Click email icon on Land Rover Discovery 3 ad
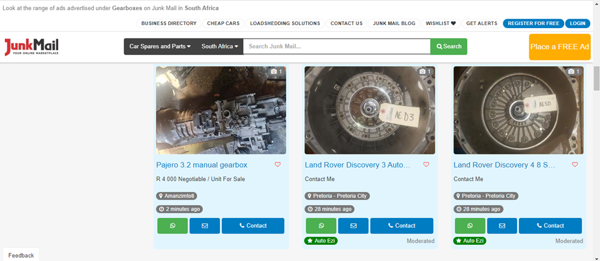The height and width of the screenshot is (261, 600). (x=353, y=226)
